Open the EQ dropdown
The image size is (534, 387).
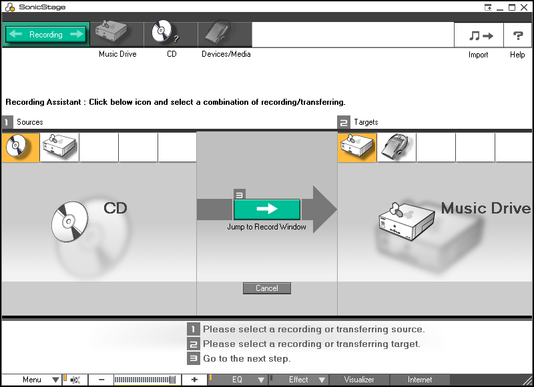[x=238, y=380]
